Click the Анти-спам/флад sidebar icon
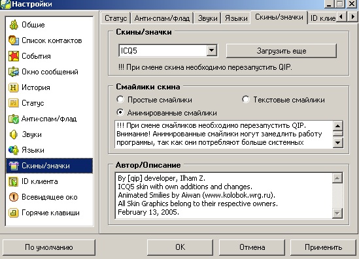 [14, 119]
